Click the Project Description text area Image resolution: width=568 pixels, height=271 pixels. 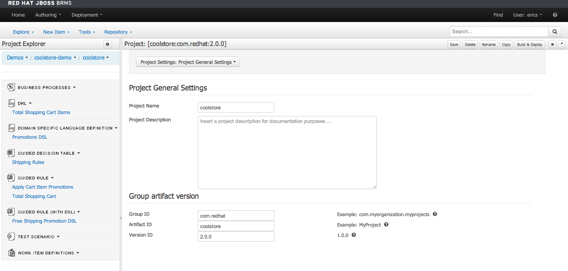(x=287, y=152)
